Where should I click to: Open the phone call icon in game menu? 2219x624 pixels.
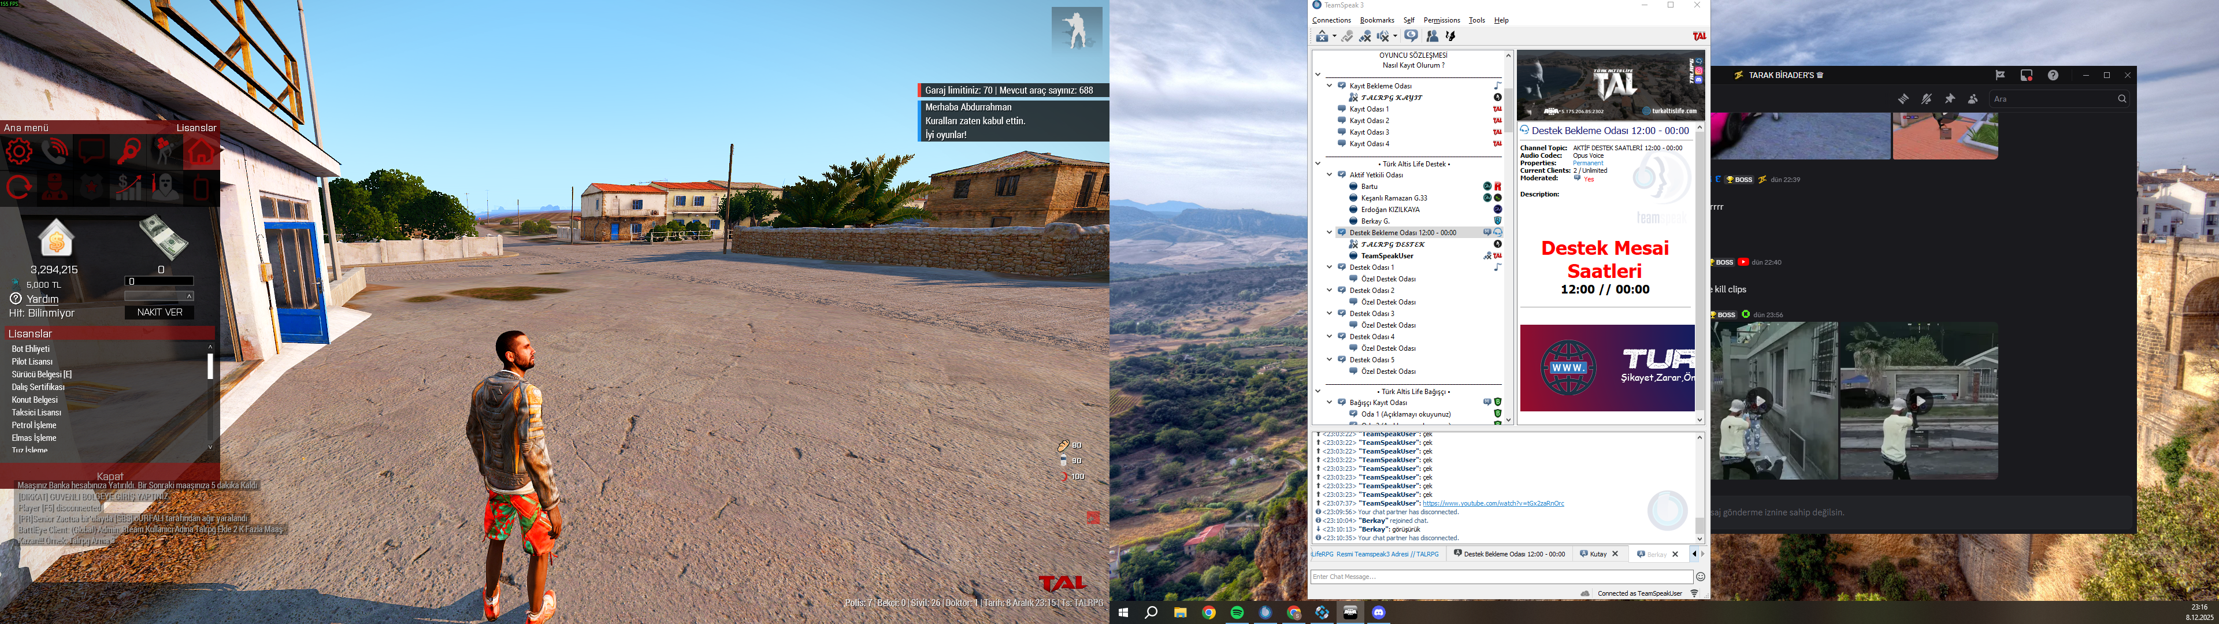55,153
